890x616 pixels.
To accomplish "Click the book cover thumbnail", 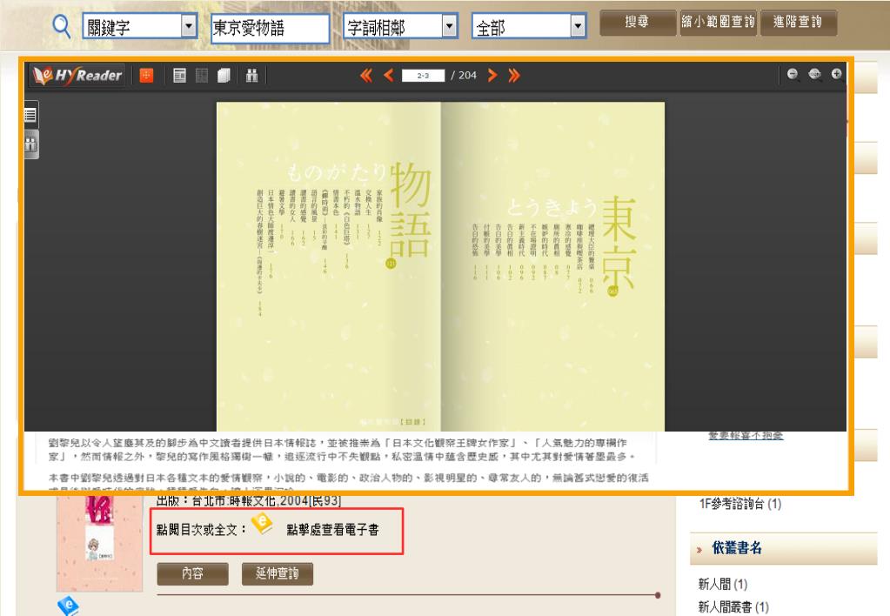I will point(99,542).
